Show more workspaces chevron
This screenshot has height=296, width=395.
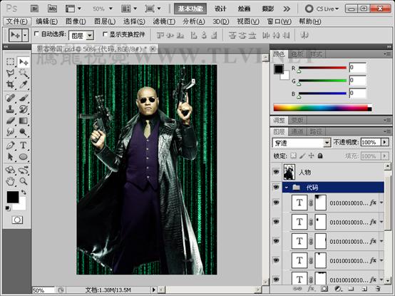(287, 9)
